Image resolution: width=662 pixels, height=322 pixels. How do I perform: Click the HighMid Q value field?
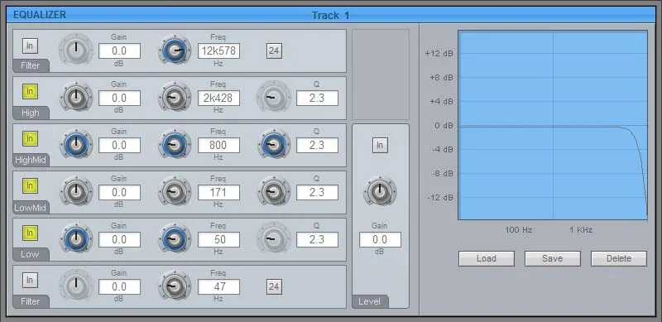(x=317, y=146)
